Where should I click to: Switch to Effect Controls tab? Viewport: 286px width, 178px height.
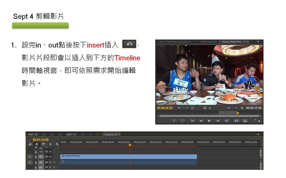point(208,42)
